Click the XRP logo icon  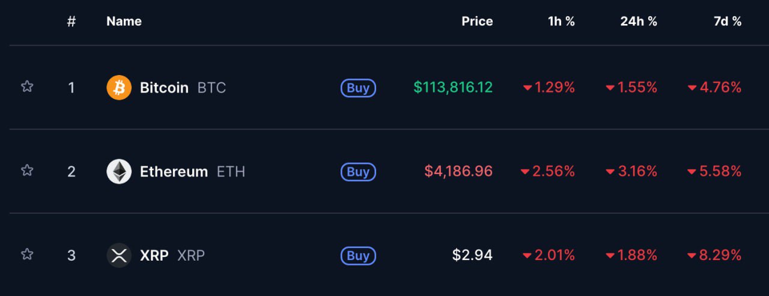click(x=119, y=255)
